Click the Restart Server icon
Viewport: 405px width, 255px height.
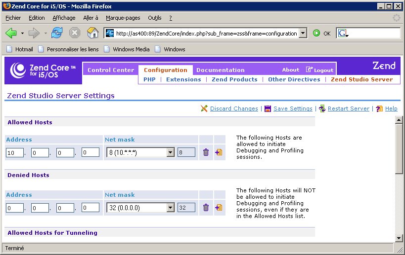322,109
